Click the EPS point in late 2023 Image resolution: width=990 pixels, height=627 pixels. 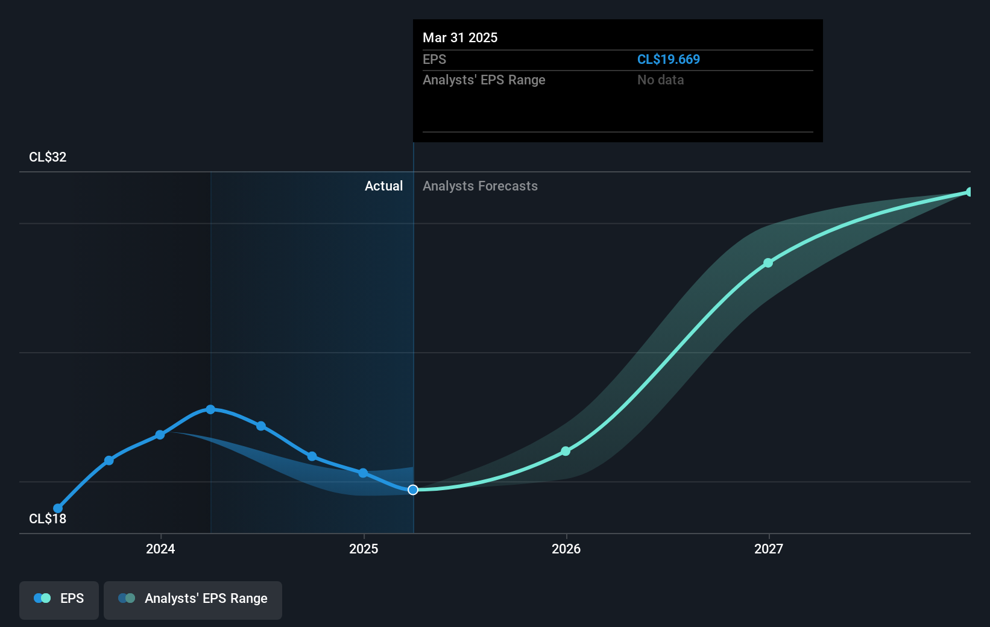(x=109, y=461)
